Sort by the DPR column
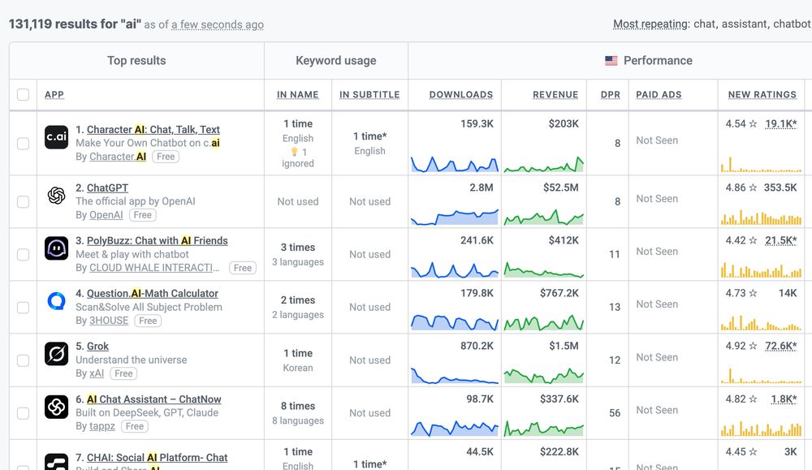812x470 pixels. click(x=611, y=95)
